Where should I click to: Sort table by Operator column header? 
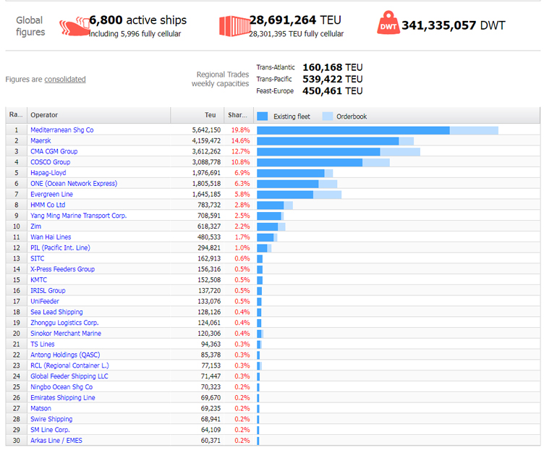pyautogui.click(x=98, y=115)
